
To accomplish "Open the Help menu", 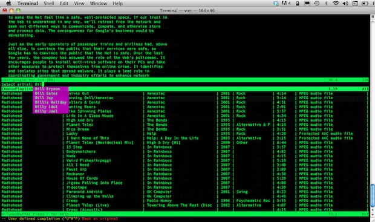I will 118,4.
